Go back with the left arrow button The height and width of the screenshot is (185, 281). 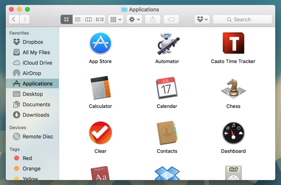[14, 19]
